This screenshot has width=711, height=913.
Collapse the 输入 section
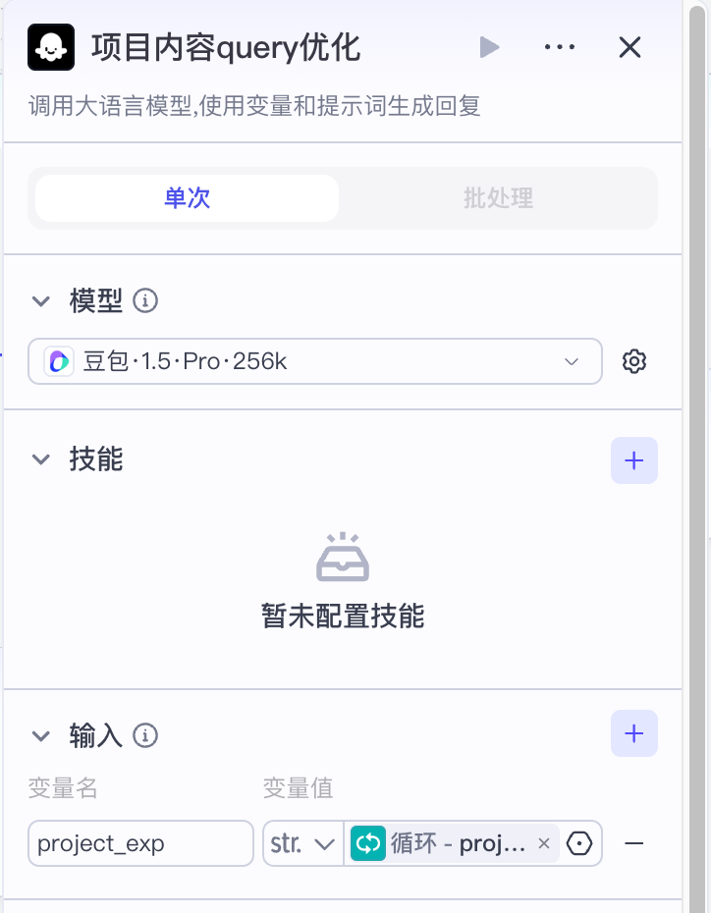click(41, 735)
